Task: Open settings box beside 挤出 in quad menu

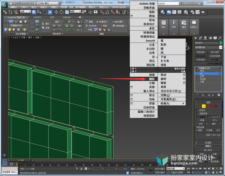Action: (x=131, y=95)
